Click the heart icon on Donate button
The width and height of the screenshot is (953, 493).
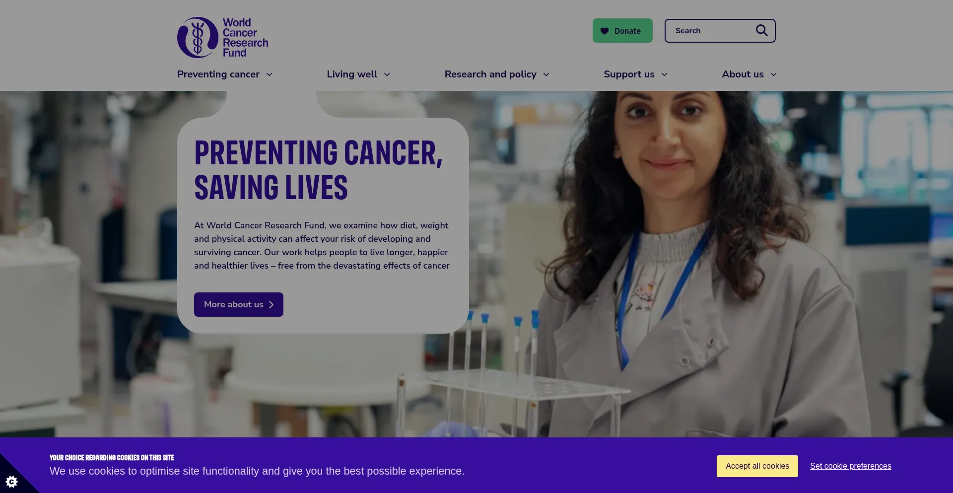[605, 31]
